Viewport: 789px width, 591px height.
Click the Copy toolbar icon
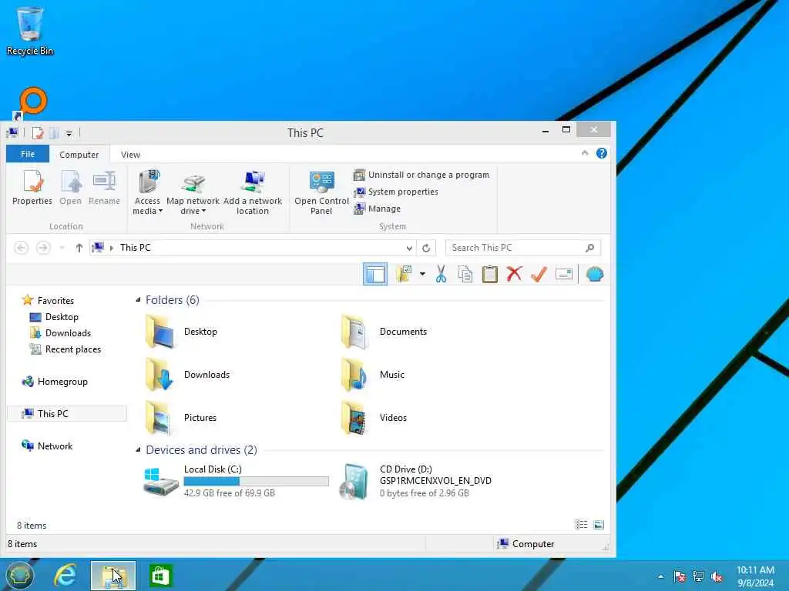[x=465, y=275]
